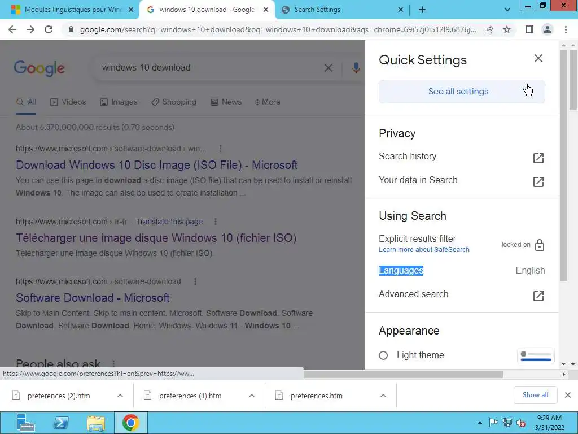The width and height of the screenshot is (578, 434).
Task: Open Software Download - Microsoft result
Action: (93, 298)
